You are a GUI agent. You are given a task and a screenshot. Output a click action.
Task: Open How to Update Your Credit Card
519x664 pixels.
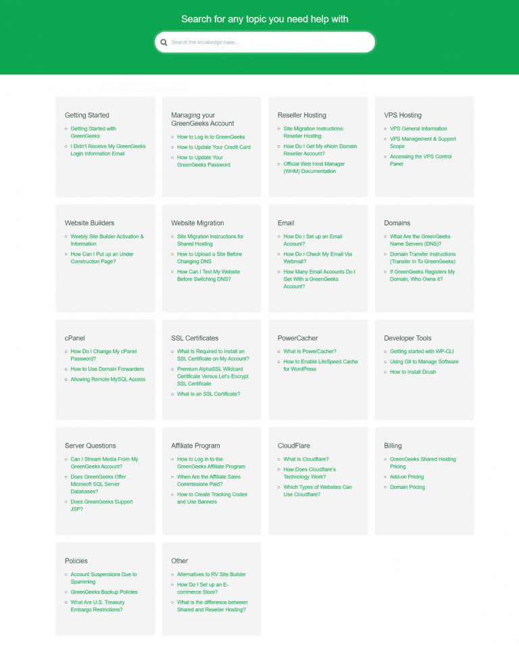(x=214, y=147)
